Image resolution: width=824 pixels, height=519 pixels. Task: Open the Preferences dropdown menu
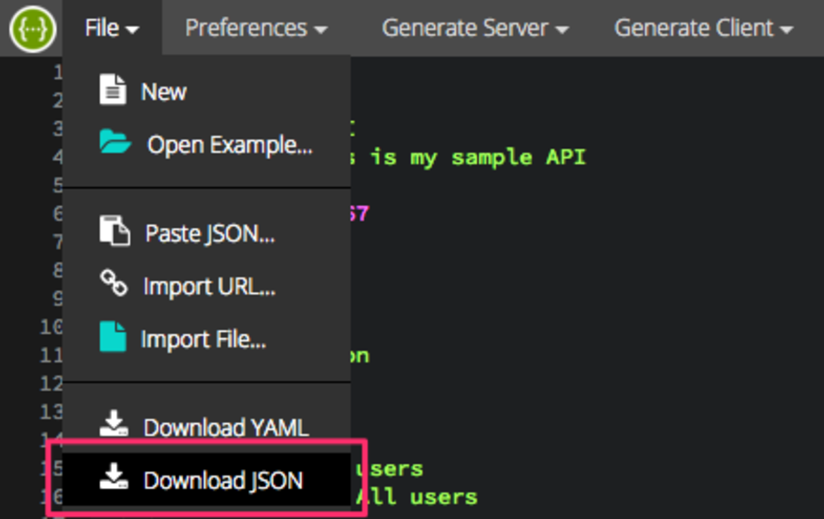(257, 28)
